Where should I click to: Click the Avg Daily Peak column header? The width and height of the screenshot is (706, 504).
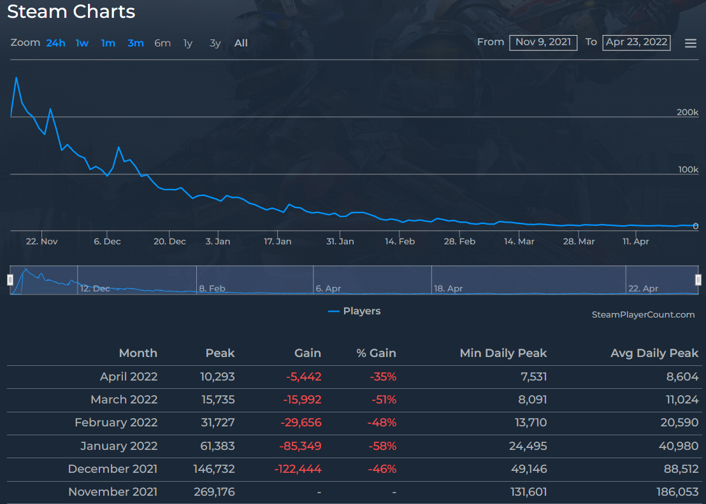(654, 353)
